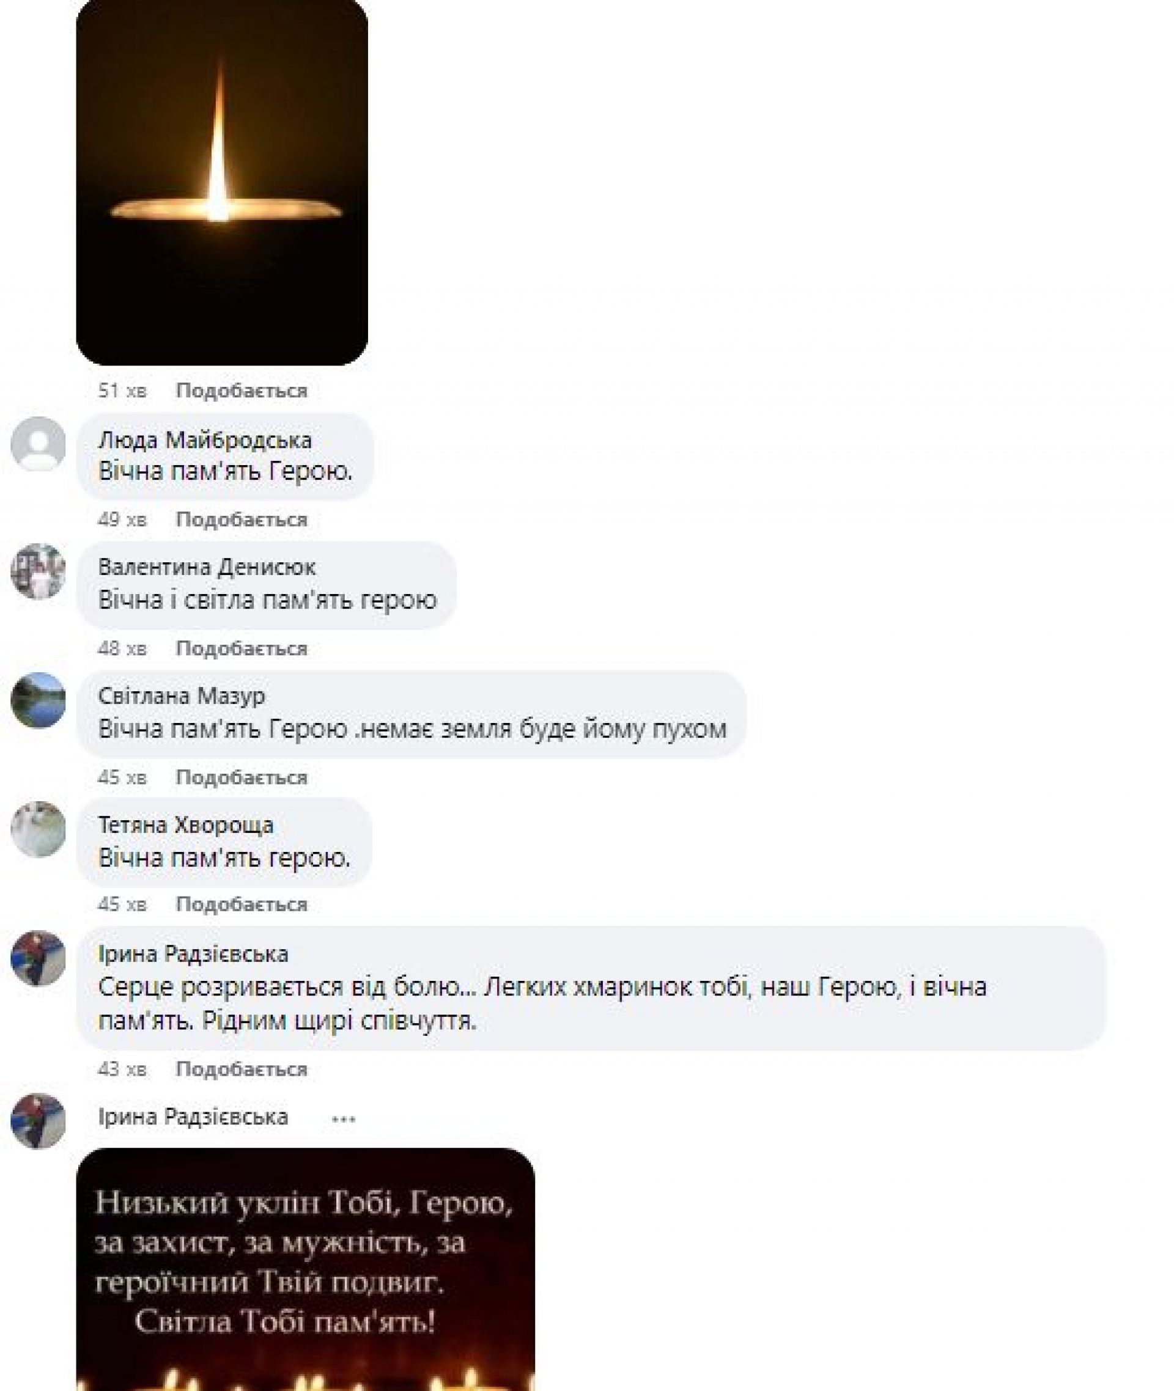
Task: Click the name Валентина Денисюк
Action: click(207, 567)
